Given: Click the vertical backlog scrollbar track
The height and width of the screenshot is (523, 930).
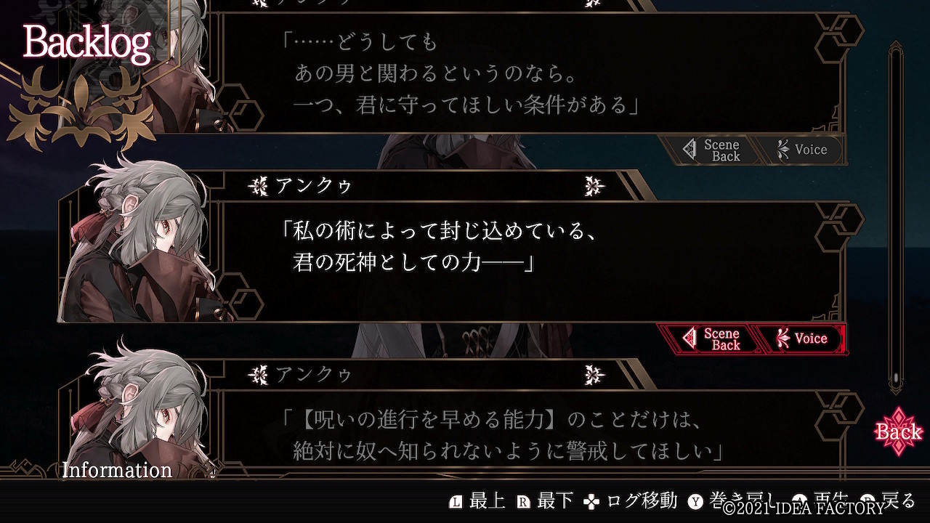Looking at the screenshot, I should (x=896, y=218).
